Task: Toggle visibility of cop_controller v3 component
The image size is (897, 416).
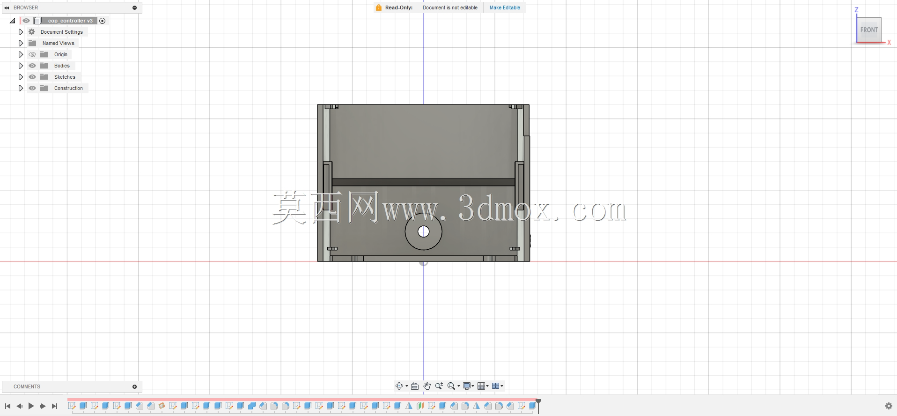Action: [x=26, y=21]
